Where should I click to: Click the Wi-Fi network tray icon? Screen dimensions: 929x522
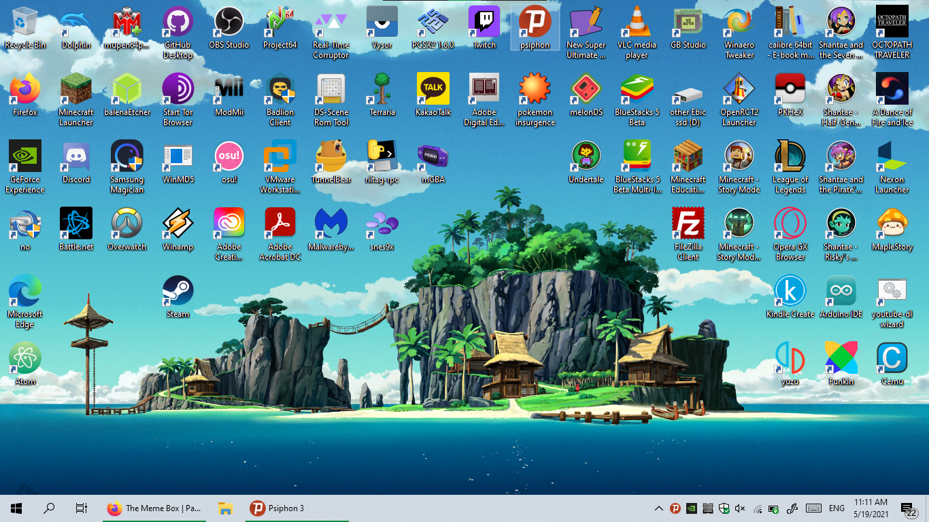[757, 508]
